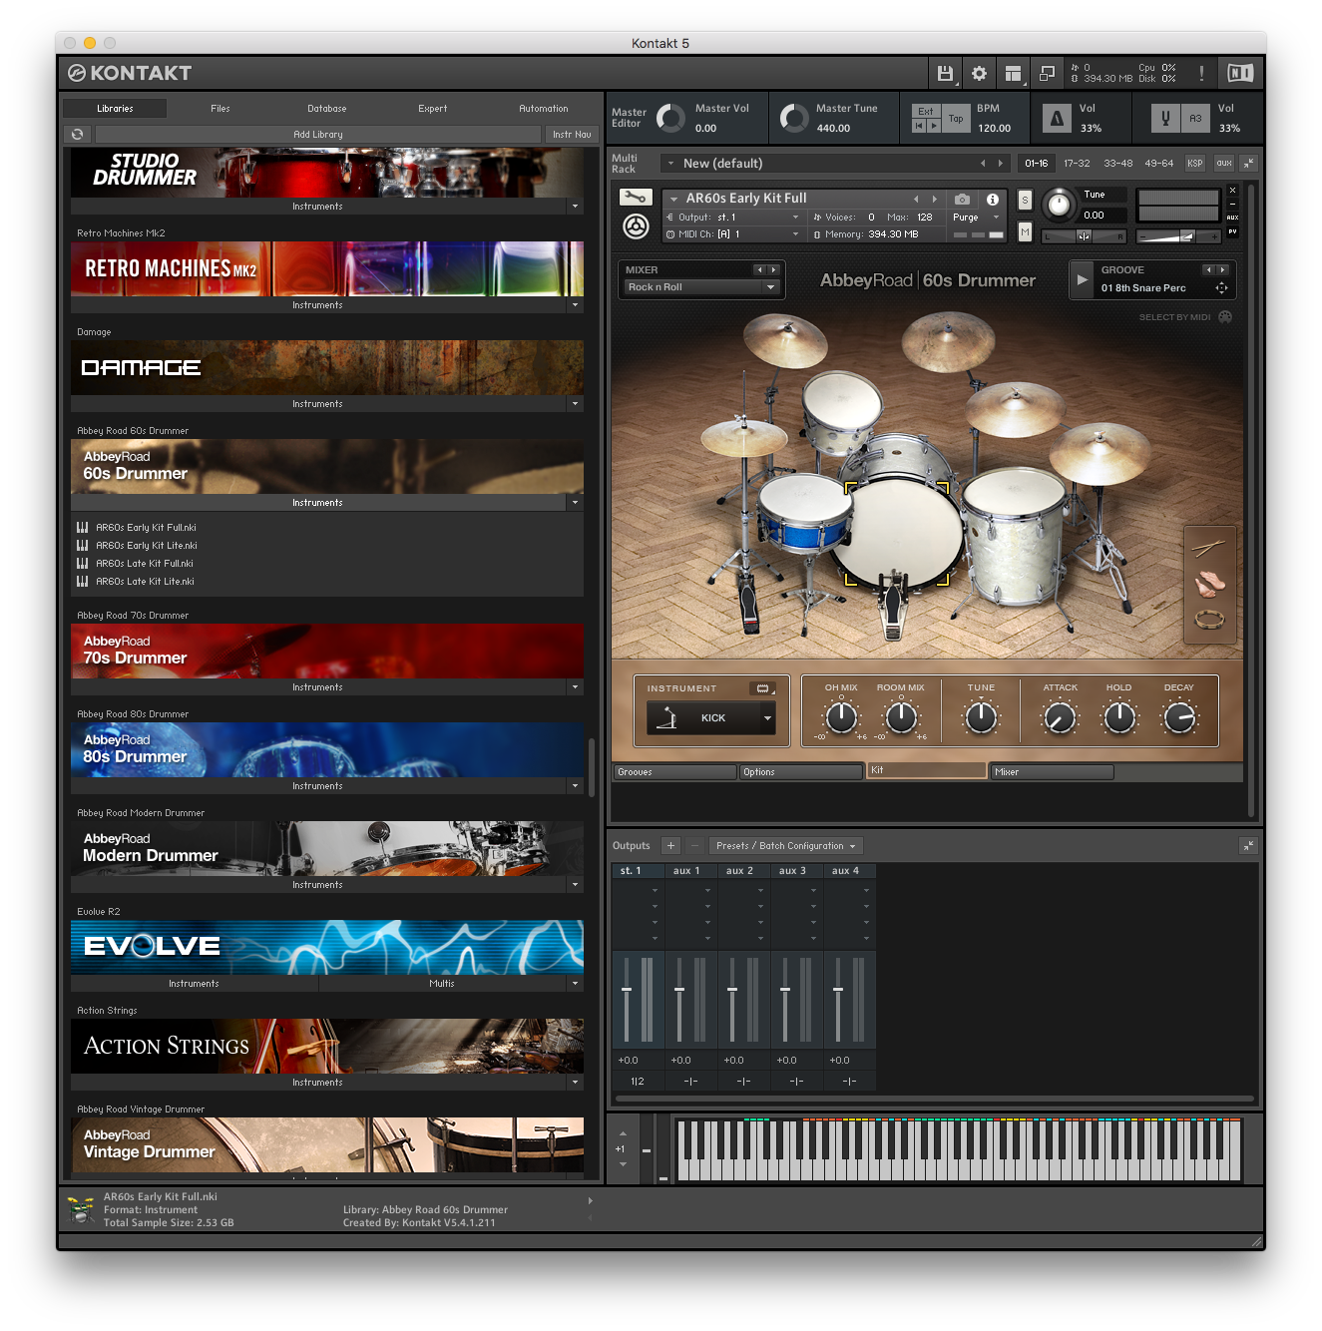Click the st. 1 output fader
Image resolution: width=1322 pixels, height=1331 pixels.
pos(627,990)
